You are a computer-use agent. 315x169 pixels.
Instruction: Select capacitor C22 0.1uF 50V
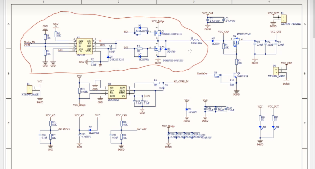(200, 135)
